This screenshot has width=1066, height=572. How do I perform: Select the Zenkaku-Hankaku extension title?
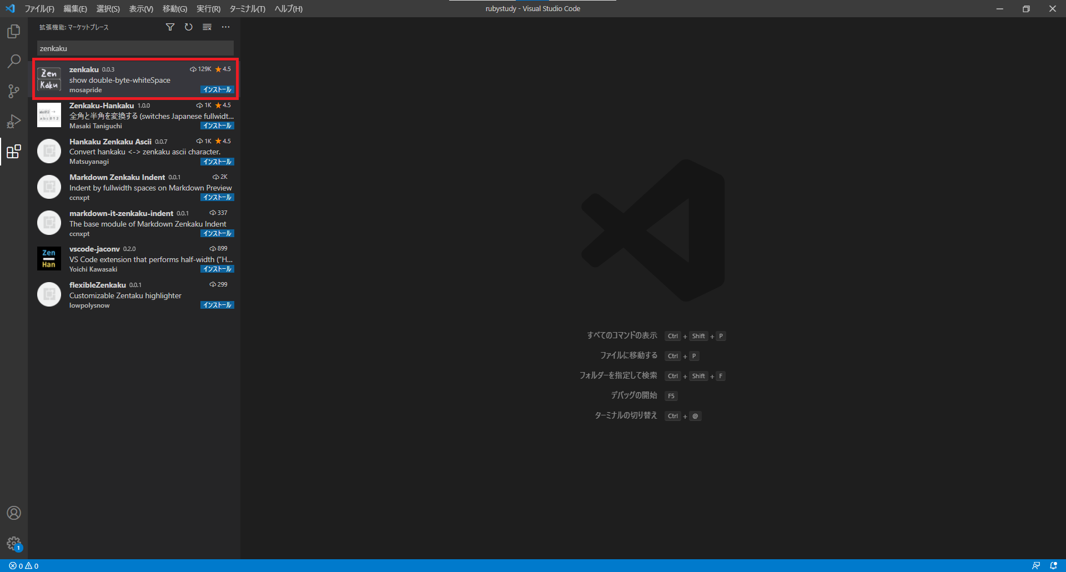[x=102, y=106]
